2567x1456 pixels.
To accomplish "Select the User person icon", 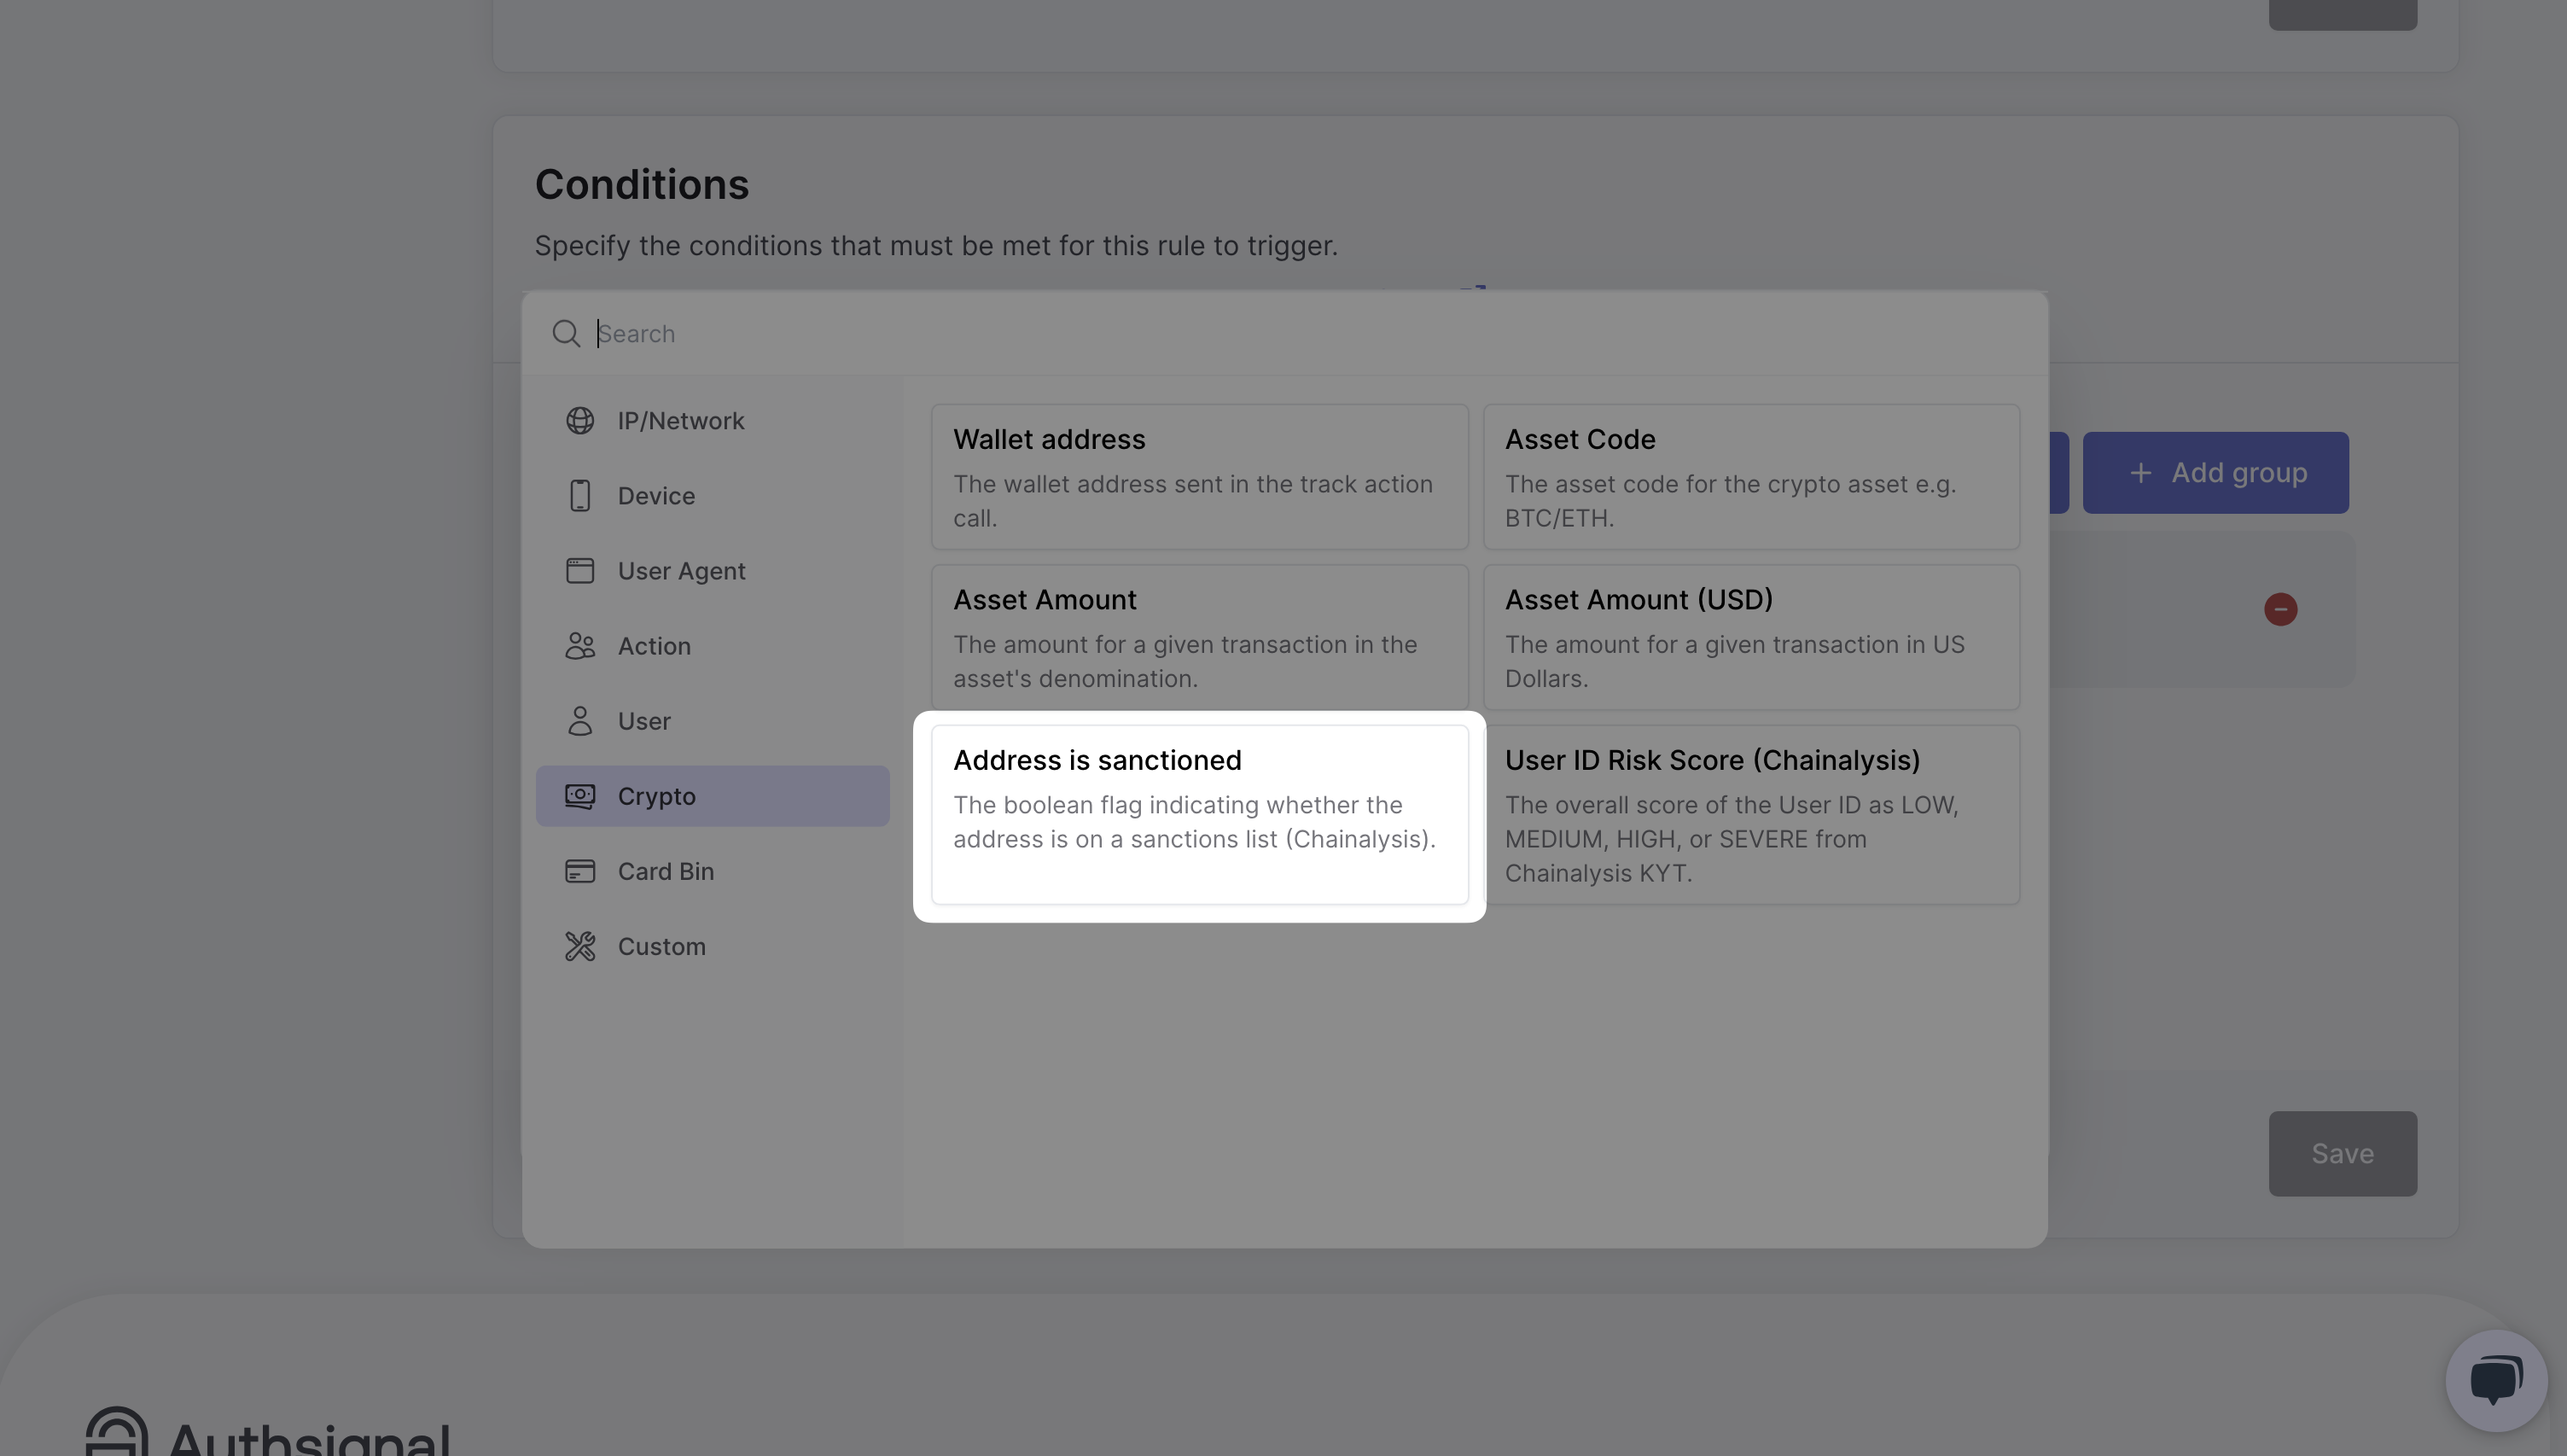I will tap(579, 720).
